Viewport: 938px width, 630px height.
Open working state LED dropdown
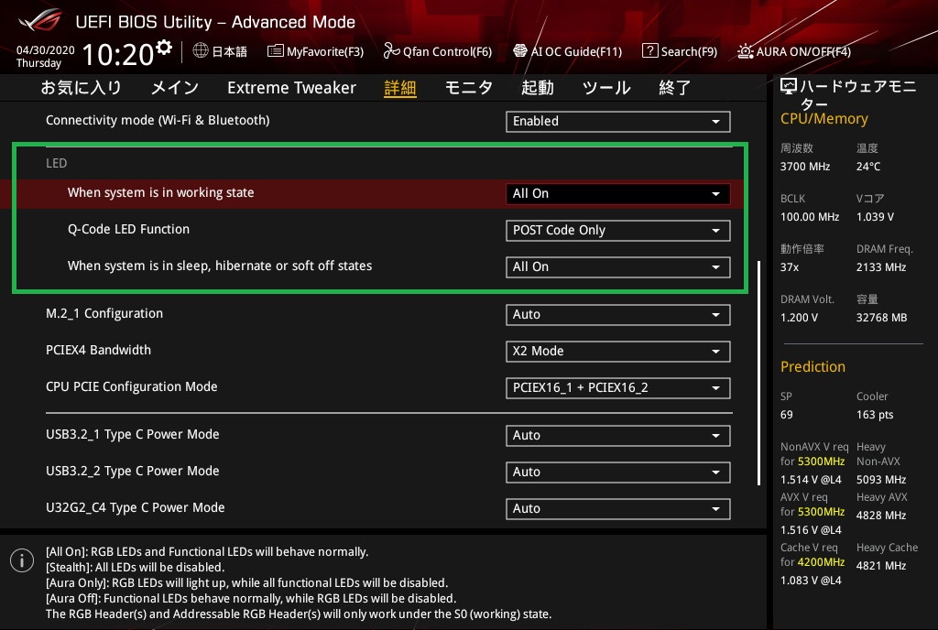[x=618, y=193]
